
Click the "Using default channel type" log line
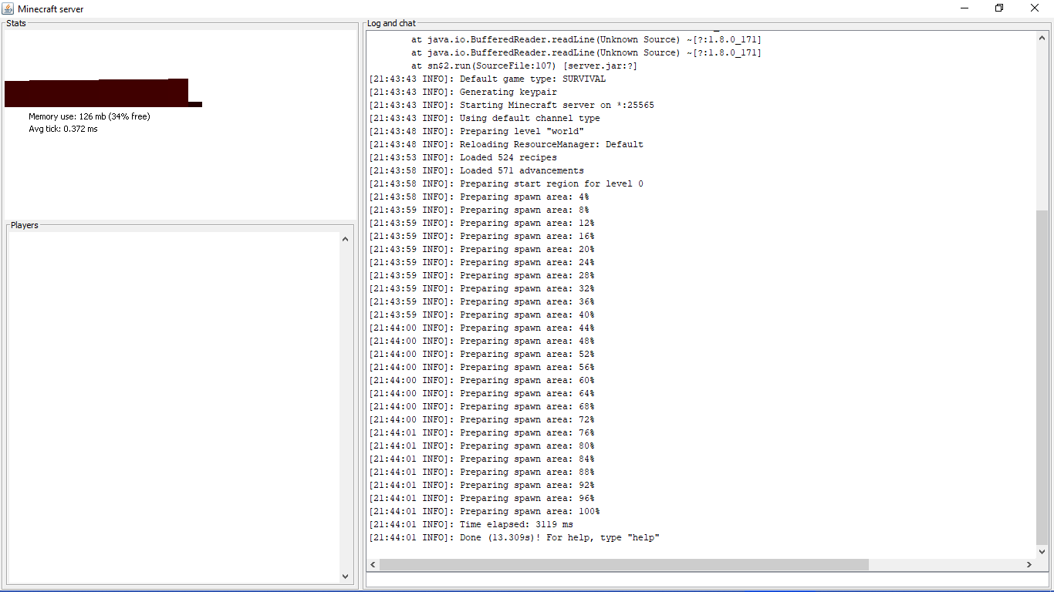485,118
